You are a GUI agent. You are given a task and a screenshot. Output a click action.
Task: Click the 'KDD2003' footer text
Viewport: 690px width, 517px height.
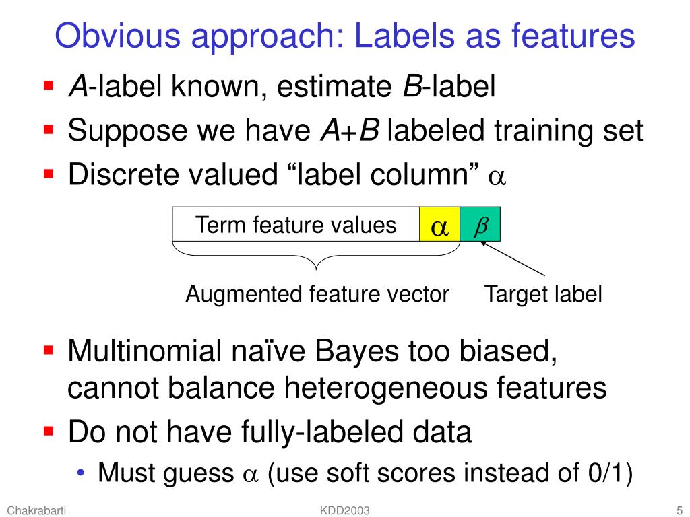click(344, 510)
